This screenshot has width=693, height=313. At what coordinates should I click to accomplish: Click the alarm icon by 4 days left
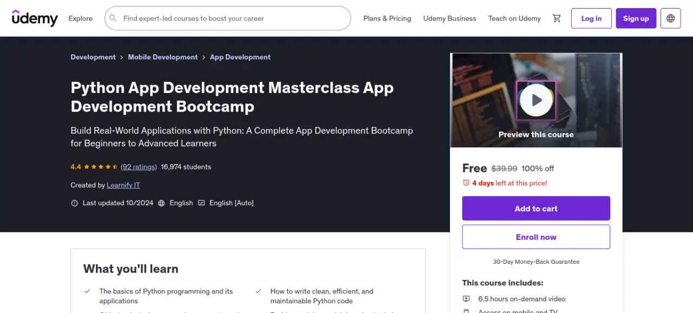pyautogui.click(x=466, y=183)
